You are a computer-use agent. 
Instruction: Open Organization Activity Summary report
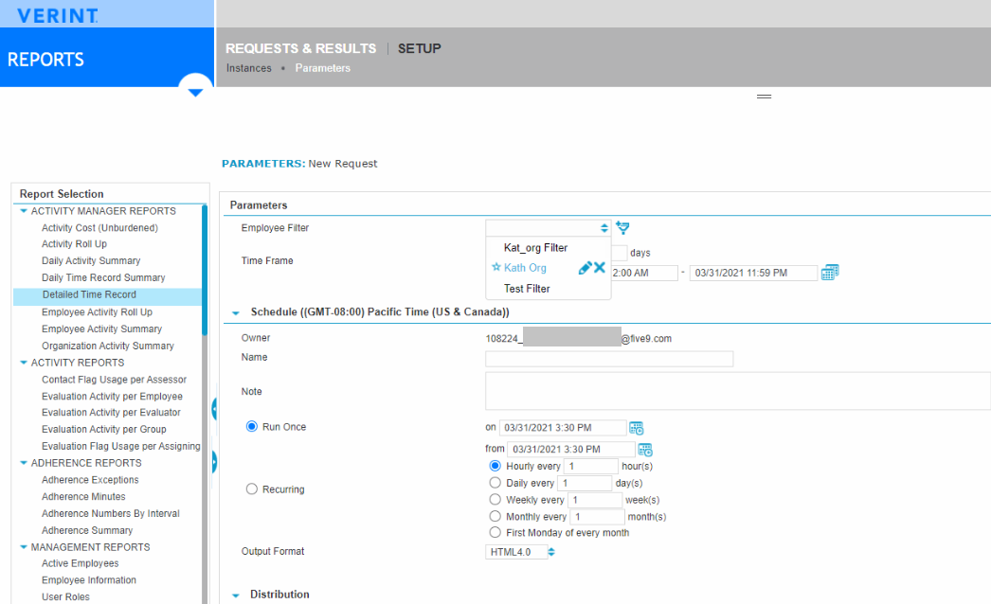[x=107, y=346]
